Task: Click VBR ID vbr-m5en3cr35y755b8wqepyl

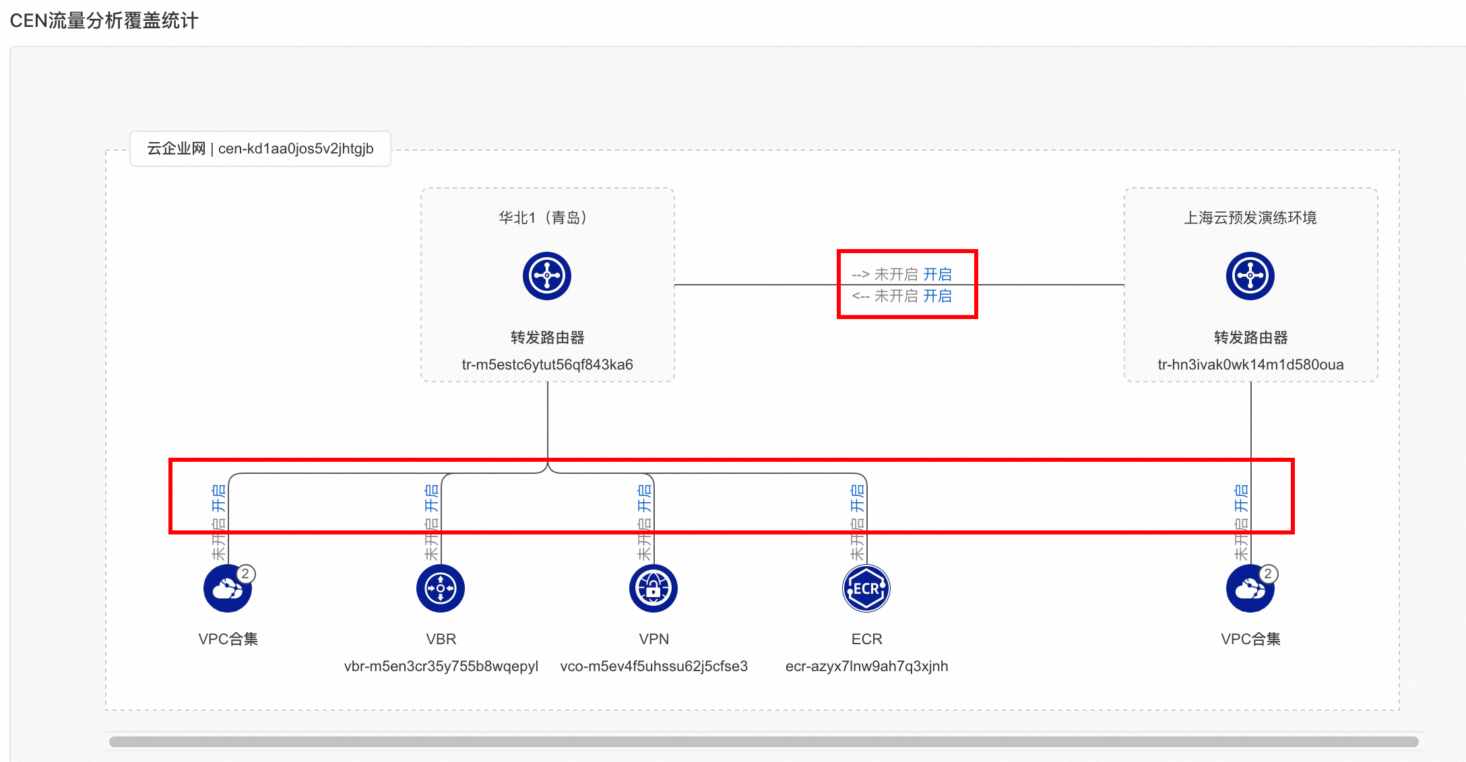Action: [441, 666]
